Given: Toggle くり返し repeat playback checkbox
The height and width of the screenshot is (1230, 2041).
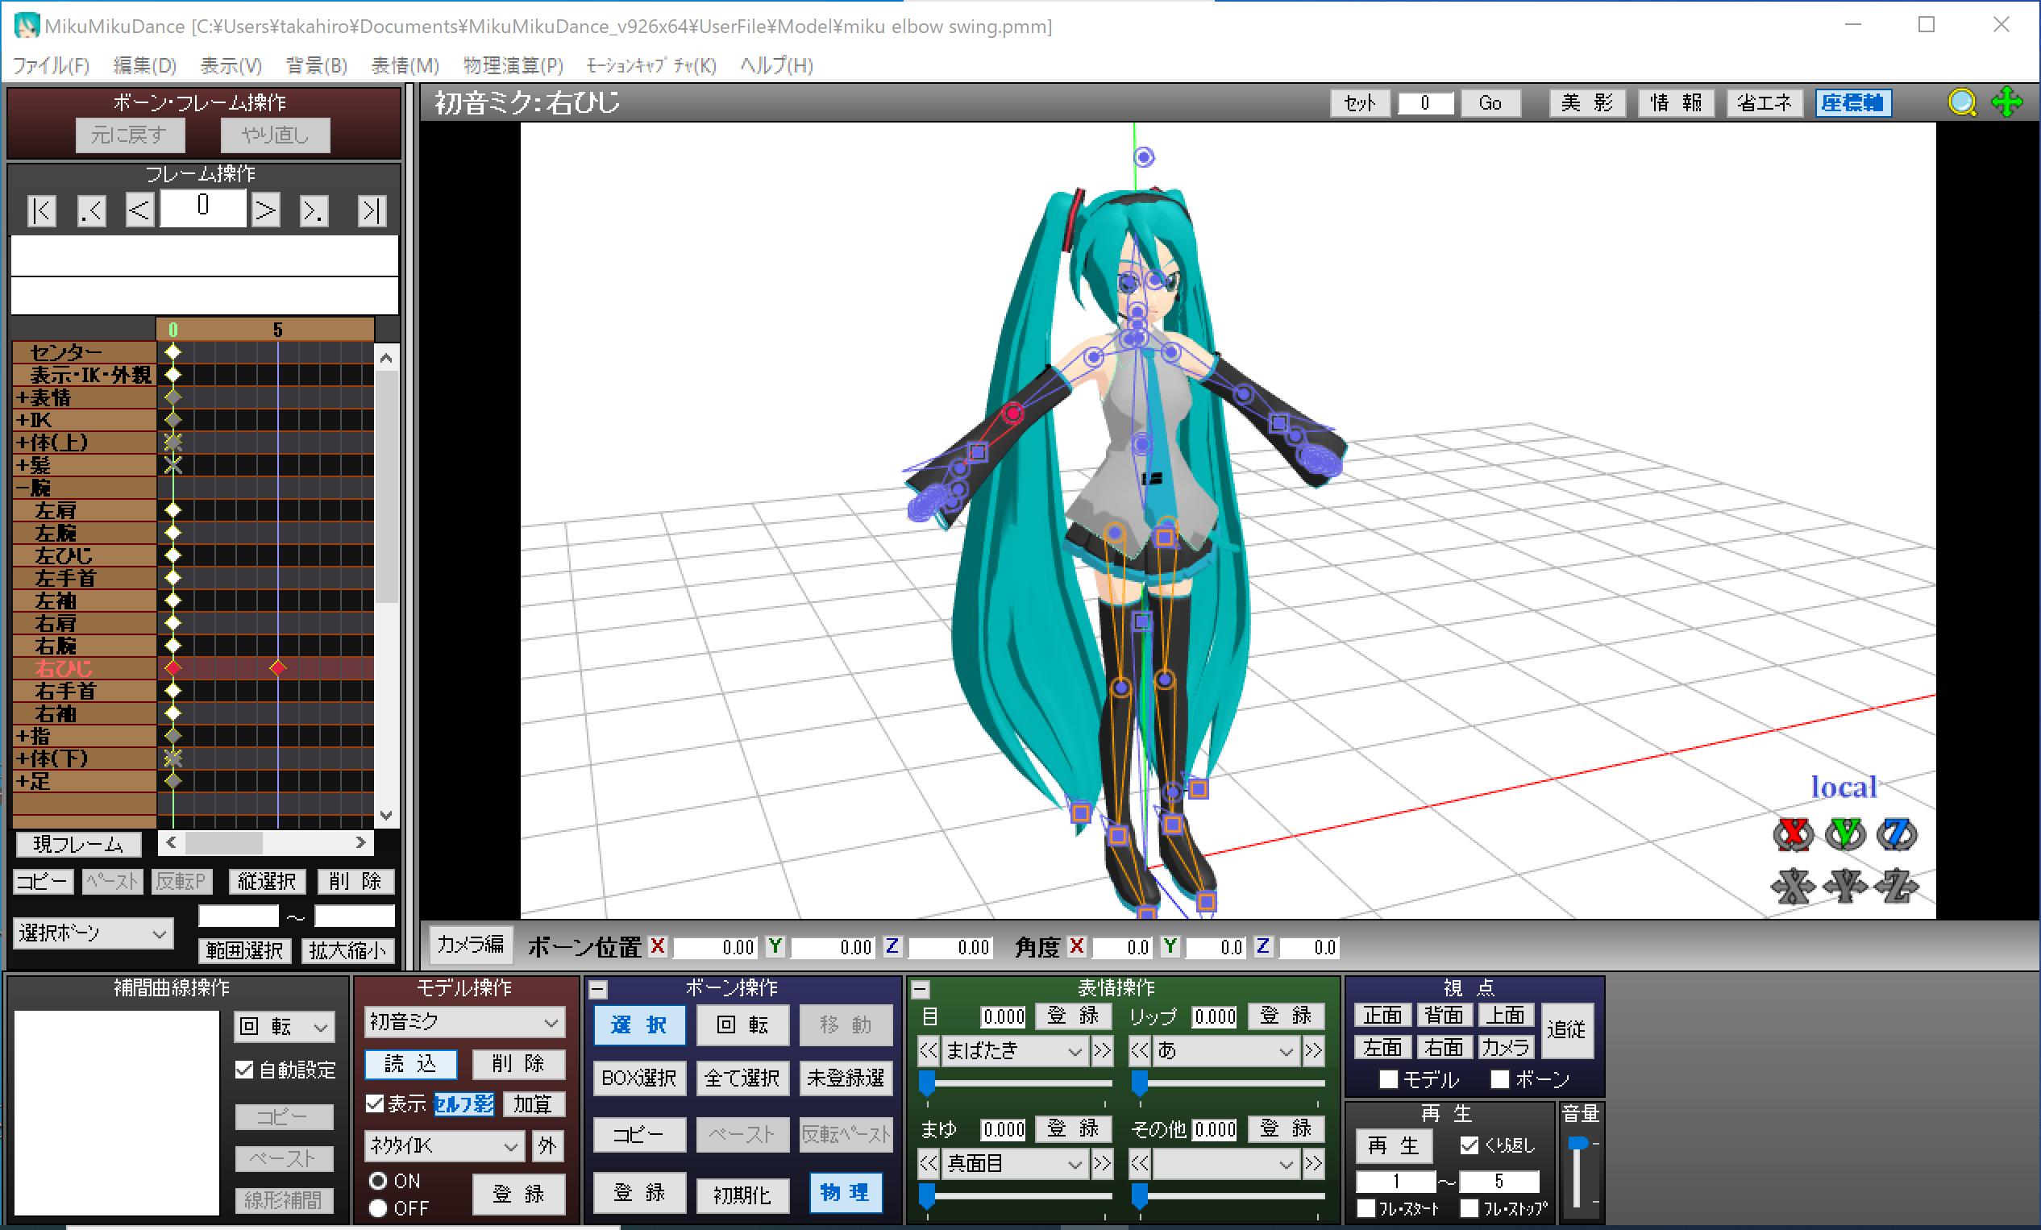Looking at the screenshot, I should [x=1469, y=1145].
